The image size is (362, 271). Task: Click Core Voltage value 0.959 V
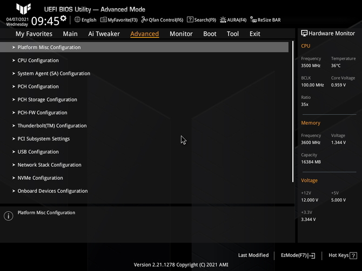tap(338, 85)
